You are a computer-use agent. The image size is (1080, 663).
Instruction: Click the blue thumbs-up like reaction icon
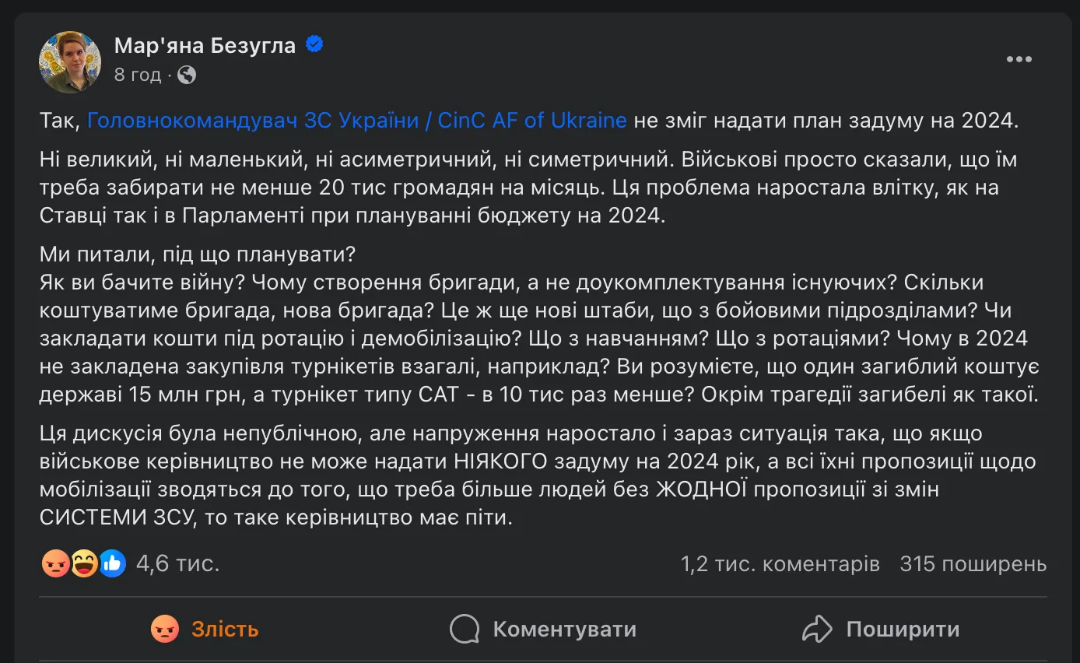coord(112,563)
